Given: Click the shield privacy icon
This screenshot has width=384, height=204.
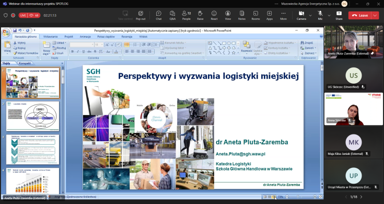Looking at the screenshot, I should [x=5, y=15].
